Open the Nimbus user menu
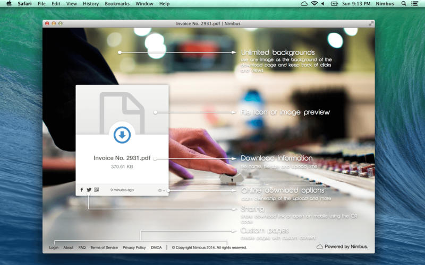The width and height of the screenshot is (425, 265). (385, 4)
